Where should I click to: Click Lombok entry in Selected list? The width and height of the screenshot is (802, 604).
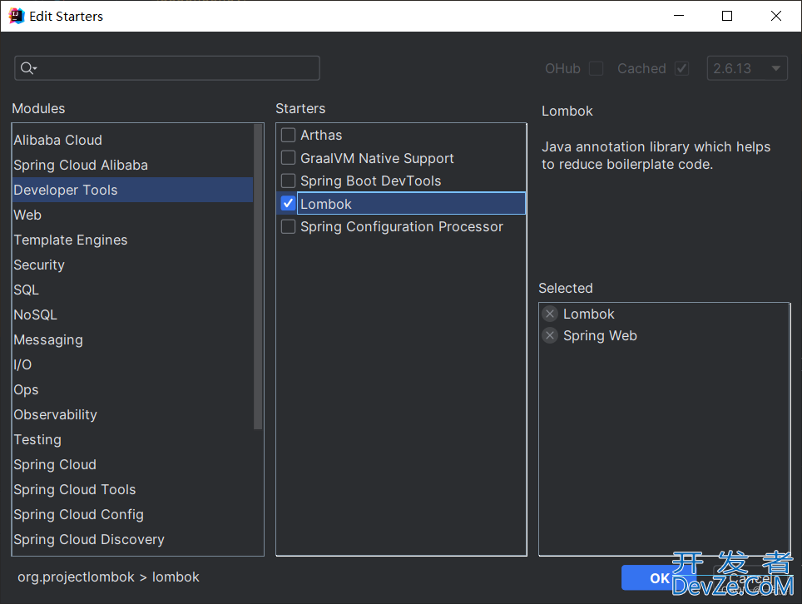589,314
